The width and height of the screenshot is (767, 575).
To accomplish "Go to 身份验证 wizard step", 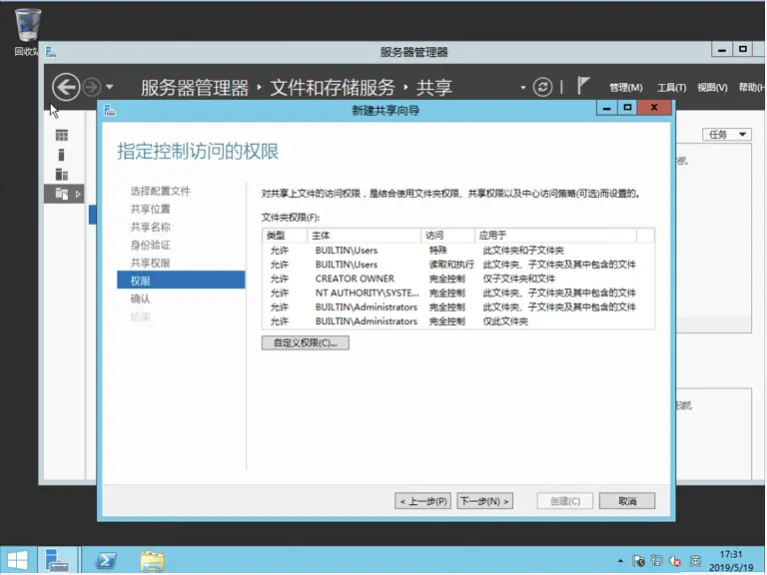I will 150,245.
